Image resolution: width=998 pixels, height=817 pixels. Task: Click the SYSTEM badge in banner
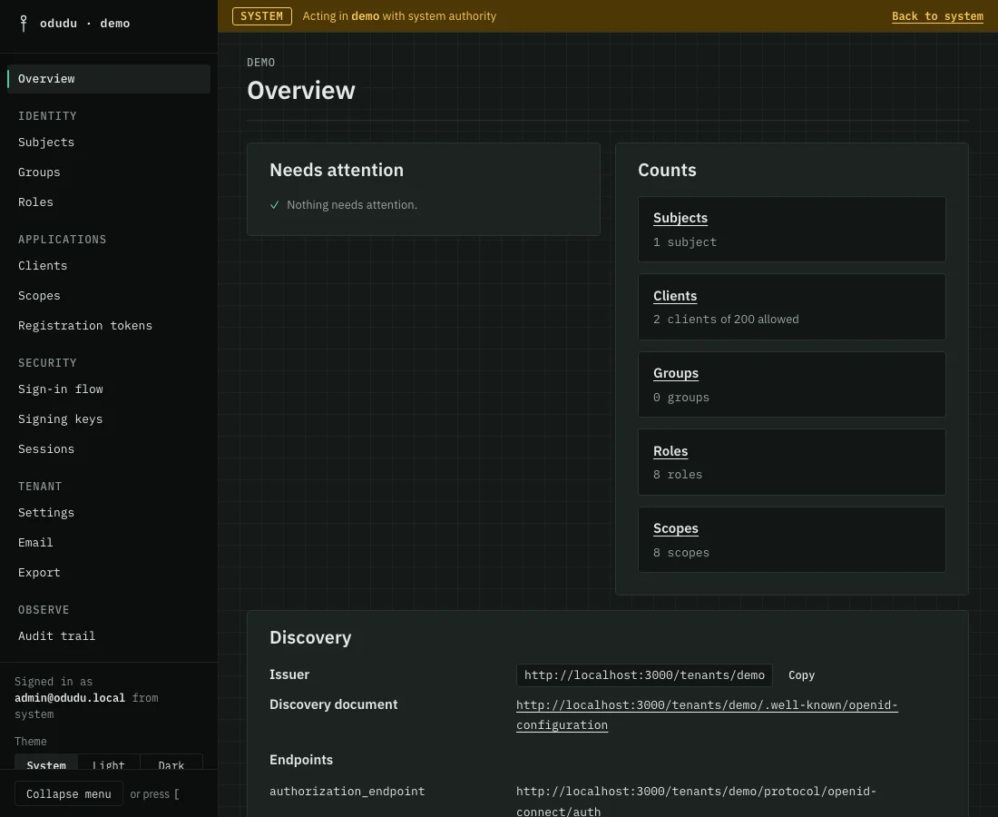[x=261, y=16]
